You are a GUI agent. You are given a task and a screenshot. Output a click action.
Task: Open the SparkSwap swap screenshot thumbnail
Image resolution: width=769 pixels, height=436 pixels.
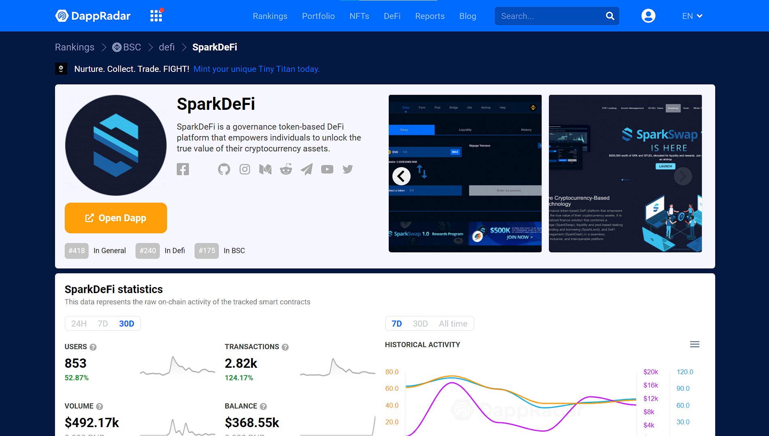(465, 174)
